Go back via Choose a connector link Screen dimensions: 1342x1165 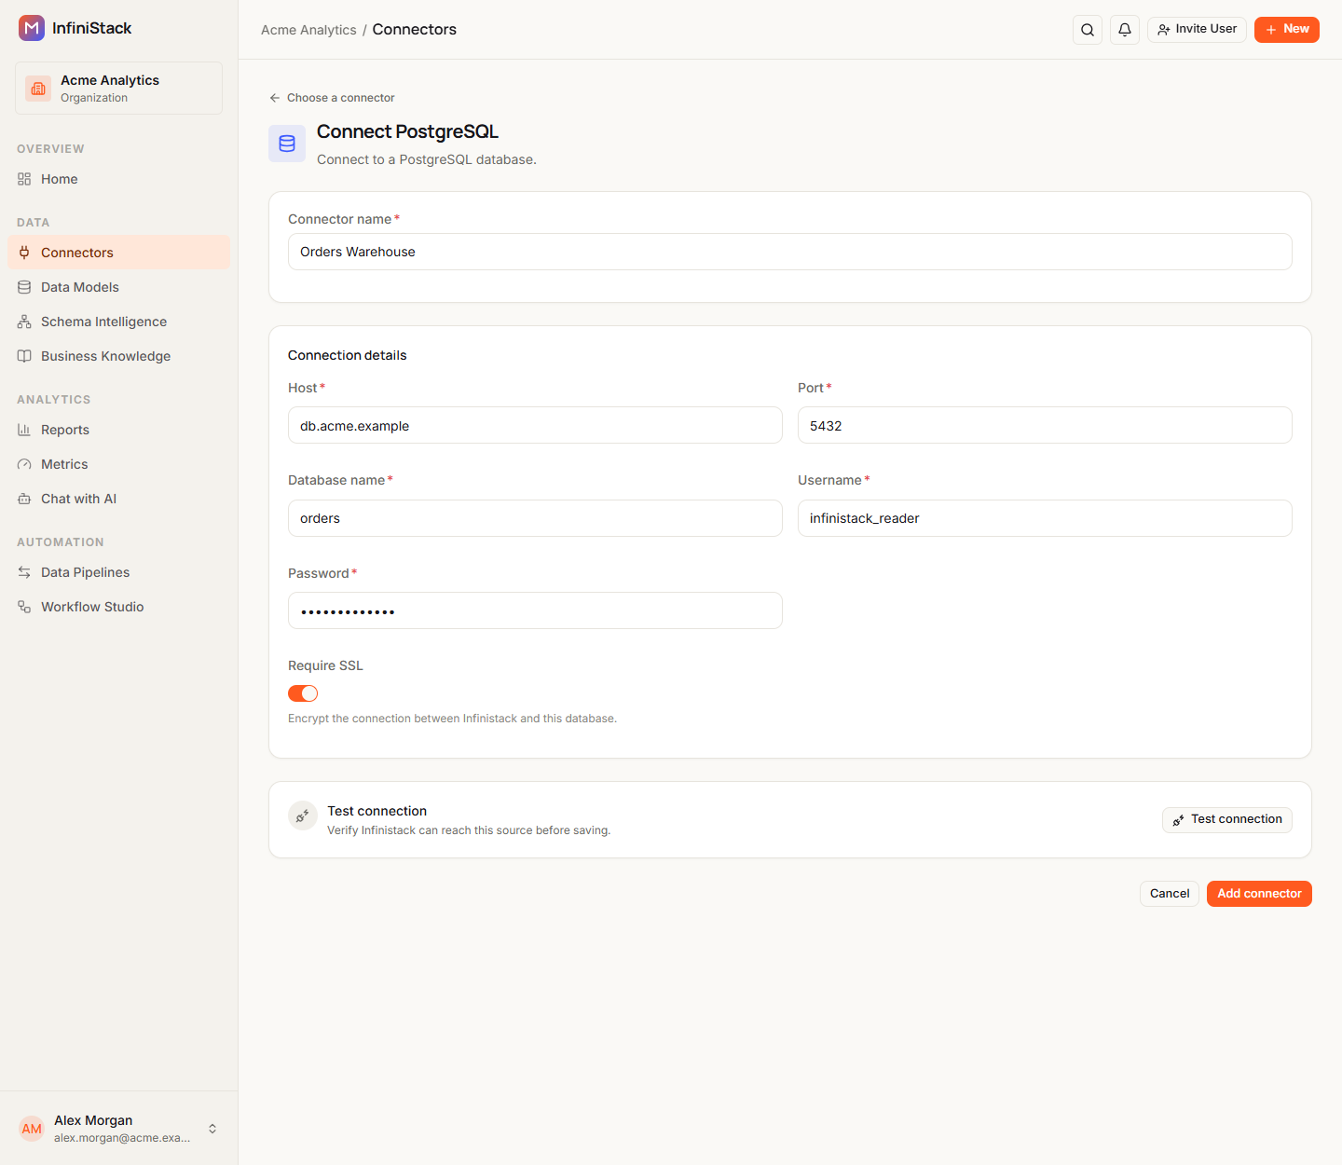coord(332,98)
